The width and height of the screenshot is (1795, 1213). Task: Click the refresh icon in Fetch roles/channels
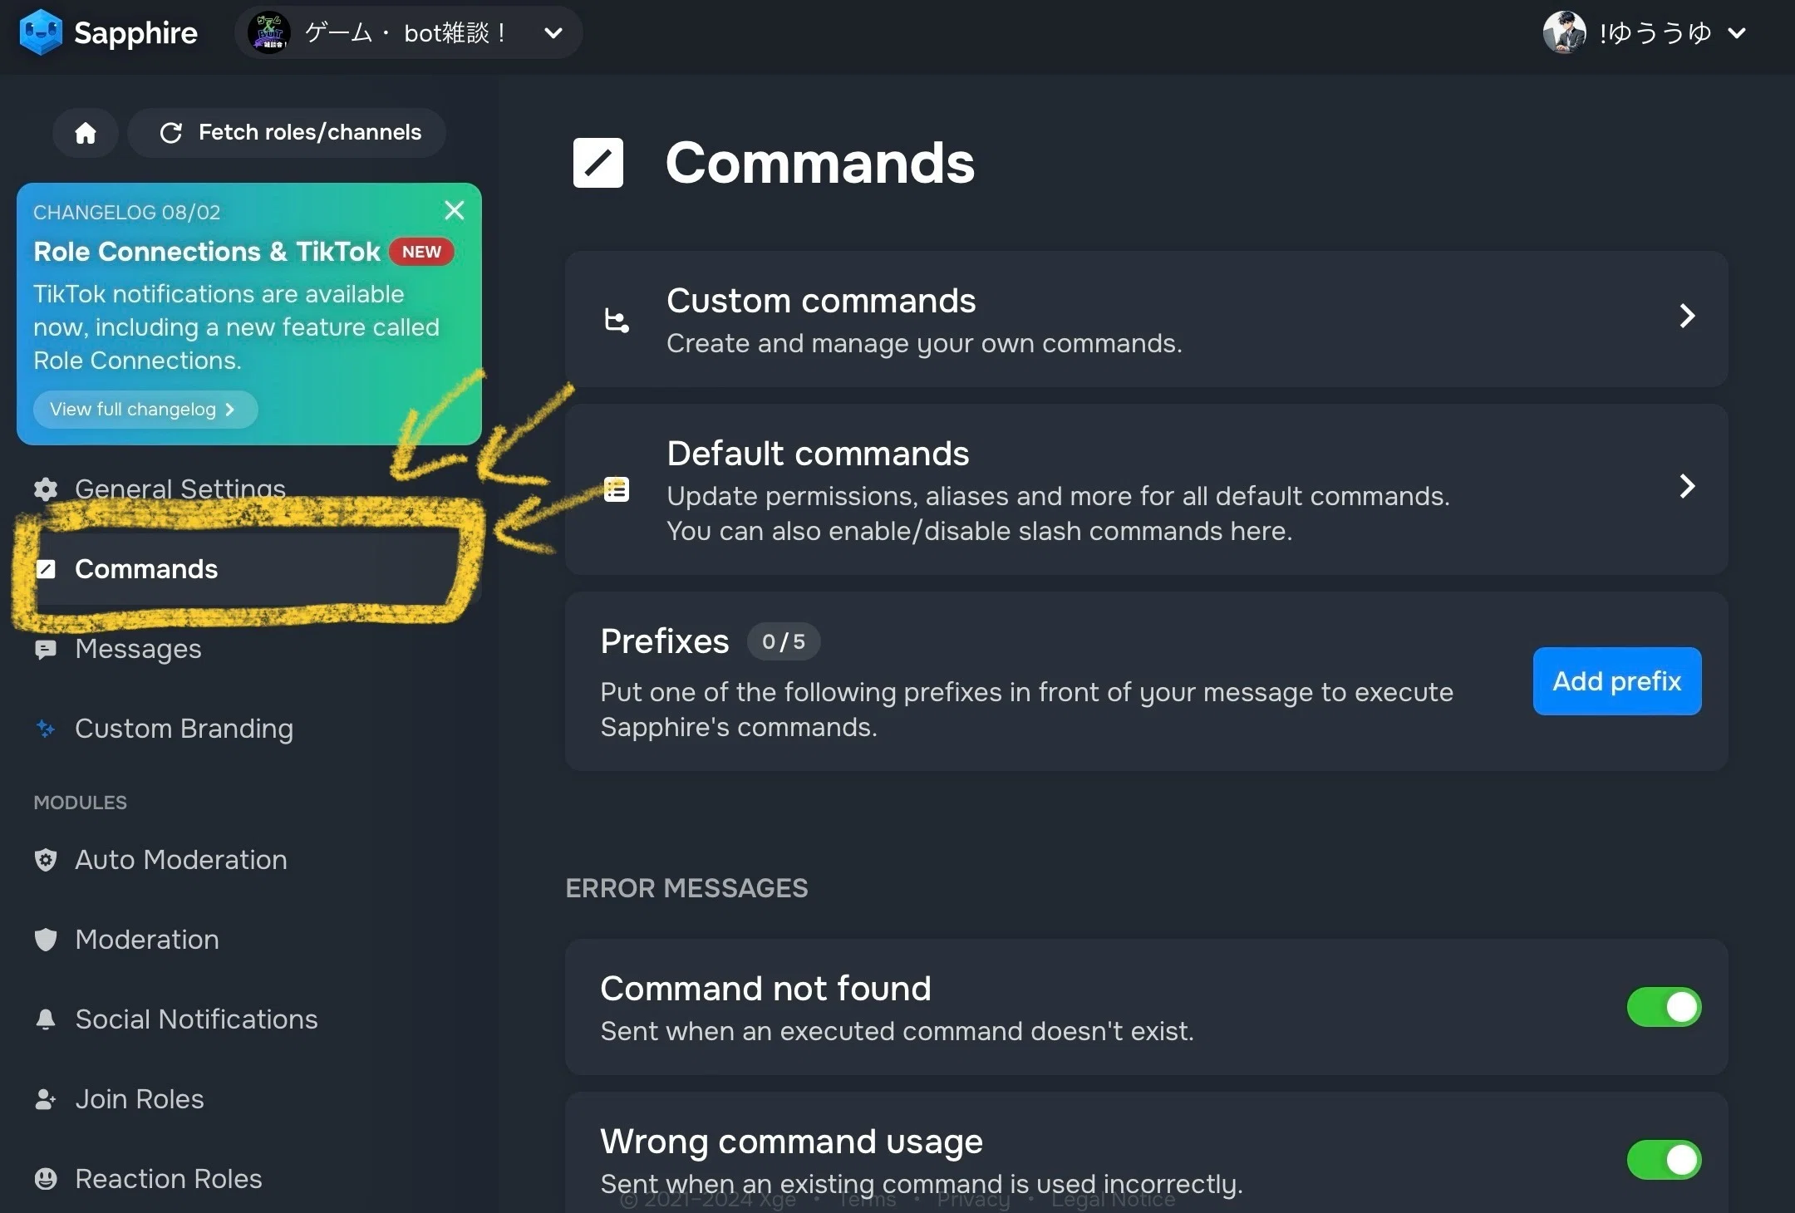(171, 133)
